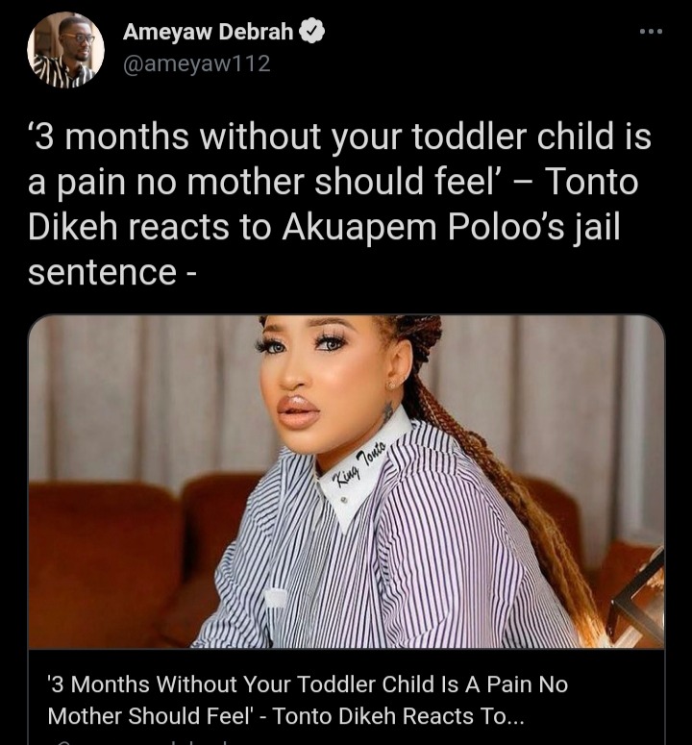Tap the 'Tonto' name in the tweet text
This screenshot has width=692, height=745.
pyautogui.click(x=591, y=182)
